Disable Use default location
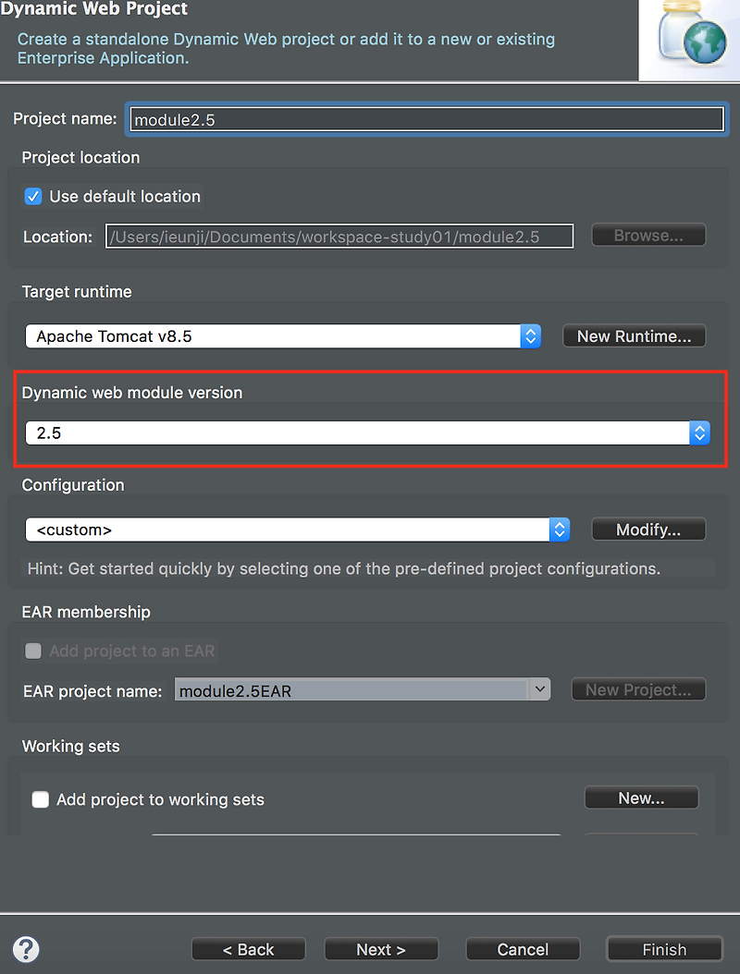Screen dimensions: 740x974 34,196
